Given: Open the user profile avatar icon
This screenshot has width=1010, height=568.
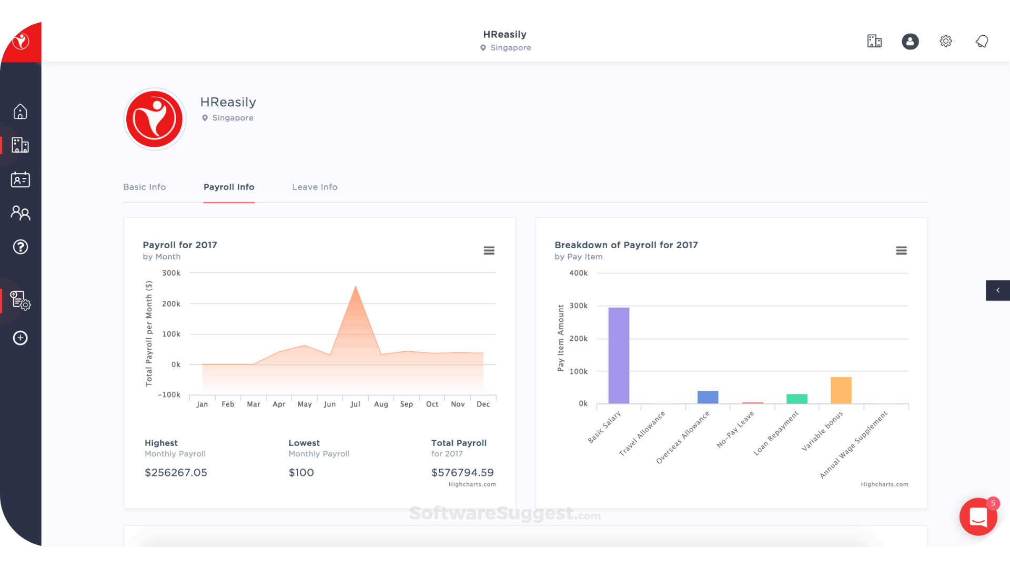Looking at the screenshot, I should tap(910, 41).
